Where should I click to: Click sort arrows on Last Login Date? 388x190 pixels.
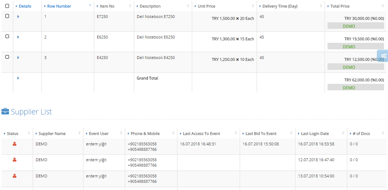pos(343,133)
